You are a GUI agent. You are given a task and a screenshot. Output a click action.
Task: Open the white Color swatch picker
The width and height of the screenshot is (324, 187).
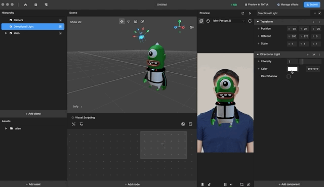[293, 69]
